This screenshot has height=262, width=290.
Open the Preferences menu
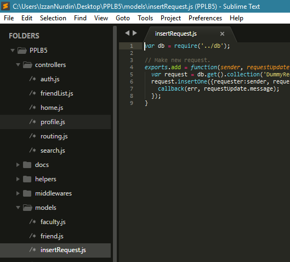(x=205, y=18)
